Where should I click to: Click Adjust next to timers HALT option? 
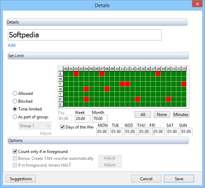pyautogui.click(x=110, y=165)
